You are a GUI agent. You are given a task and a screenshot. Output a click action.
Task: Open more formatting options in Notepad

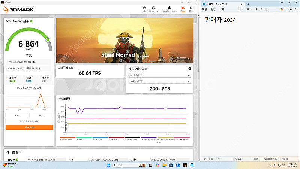(266, 9)
